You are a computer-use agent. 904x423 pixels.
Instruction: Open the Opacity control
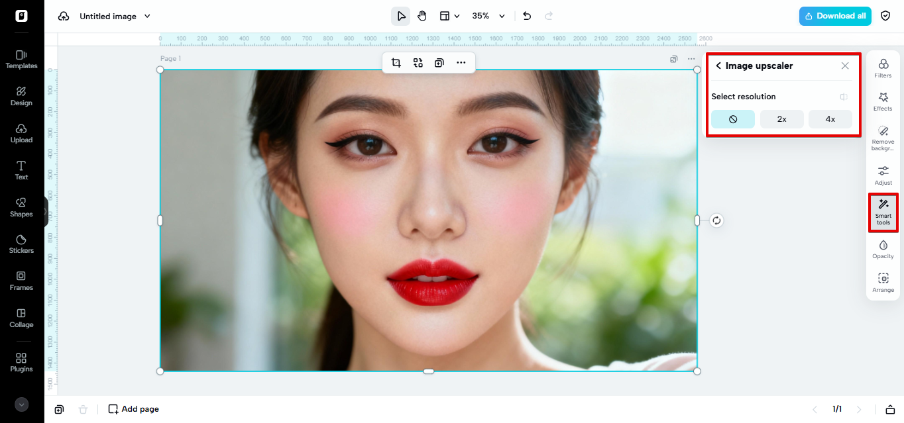point(883,250)
